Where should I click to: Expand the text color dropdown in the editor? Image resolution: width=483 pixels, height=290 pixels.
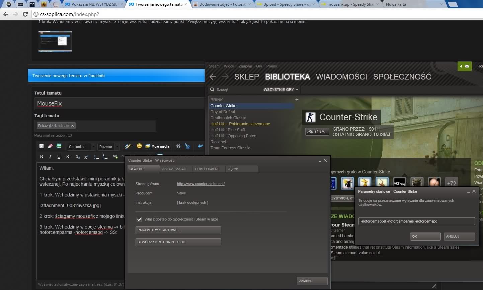click(x=132, y=146)
